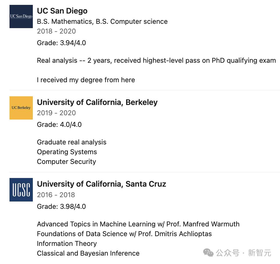This screenshot has height=264, width=280.
Task: Click "I received my degree from here"
Action: pos(86,80)
